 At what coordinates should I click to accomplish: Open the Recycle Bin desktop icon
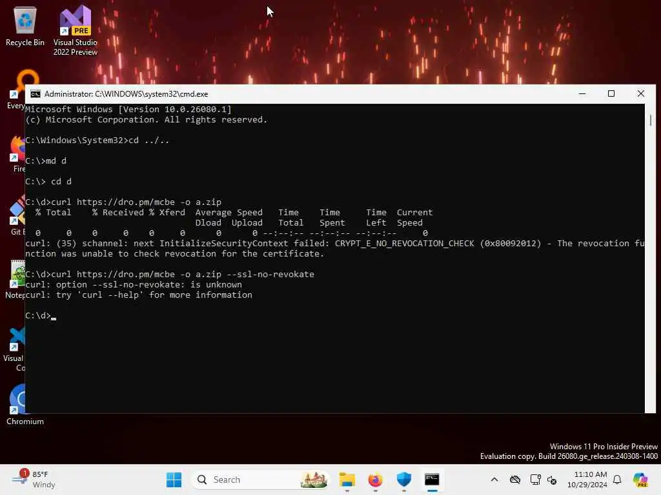(25, 26)
